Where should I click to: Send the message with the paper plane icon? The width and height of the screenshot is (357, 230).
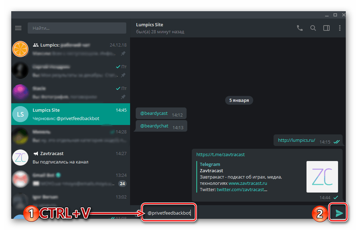coord(339,213)
